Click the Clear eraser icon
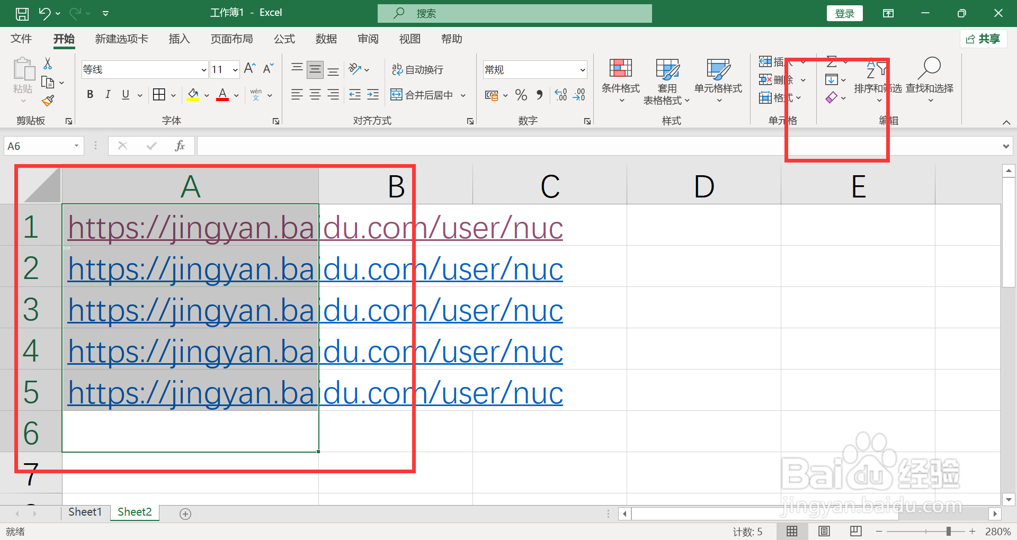 [832, 97]
